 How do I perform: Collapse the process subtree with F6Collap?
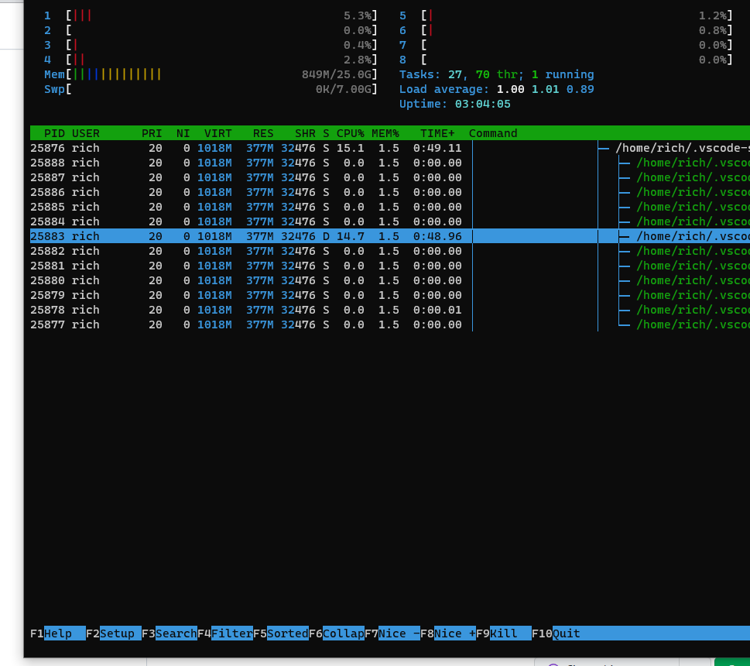tap(345, 633)
